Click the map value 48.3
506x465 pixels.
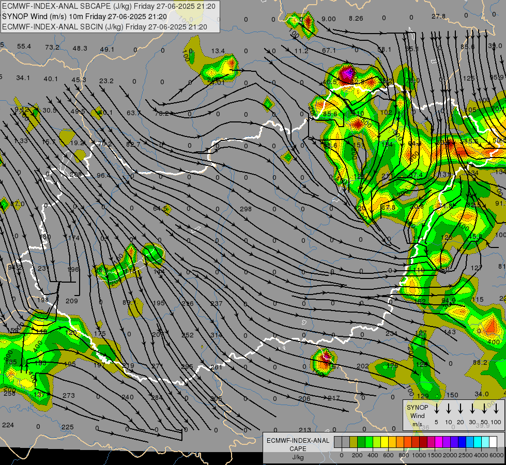click(x=80, y=48)
